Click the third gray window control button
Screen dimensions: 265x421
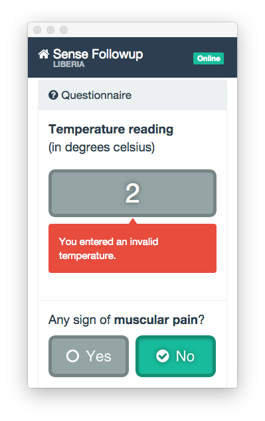tap(64, 30)
